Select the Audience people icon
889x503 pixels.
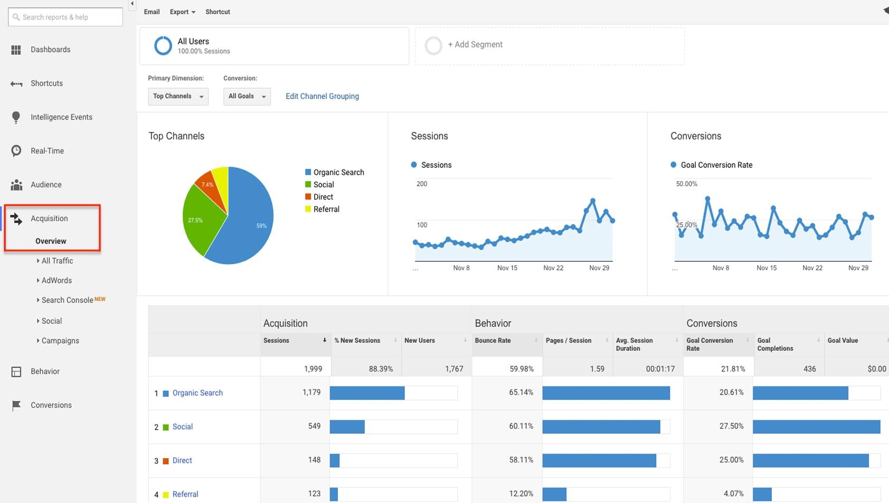16,184
